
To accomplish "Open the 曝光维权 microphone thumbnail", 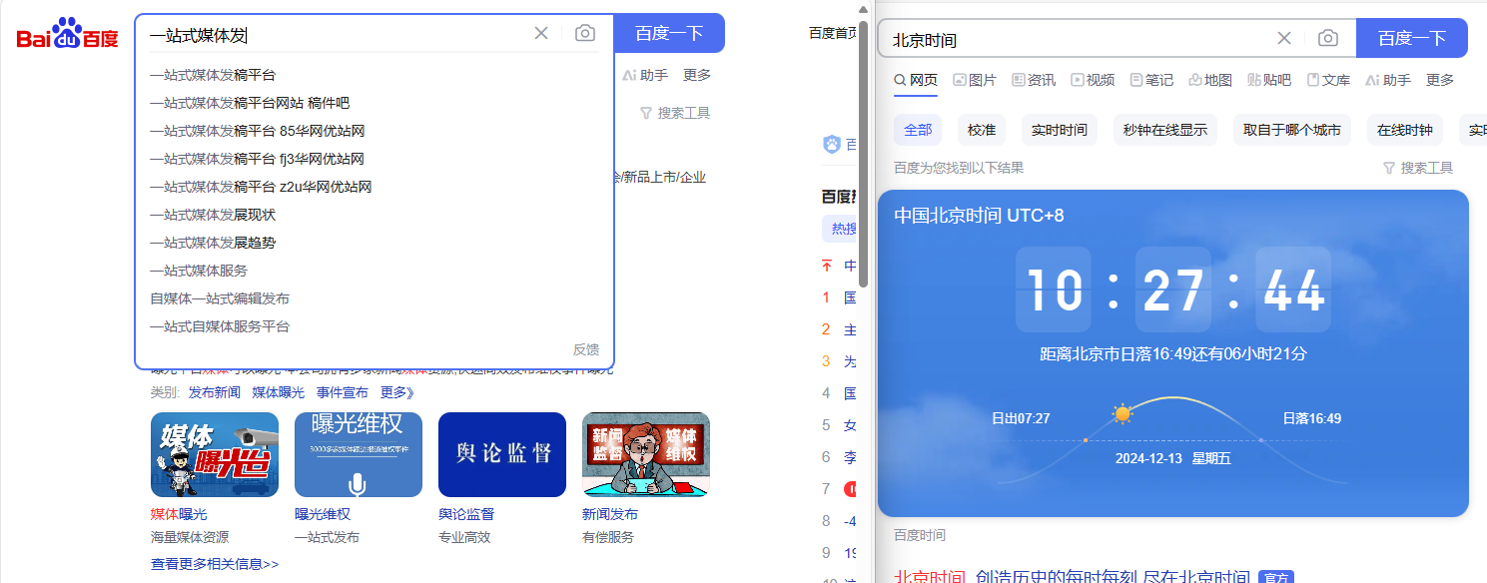I will (359, 454).
